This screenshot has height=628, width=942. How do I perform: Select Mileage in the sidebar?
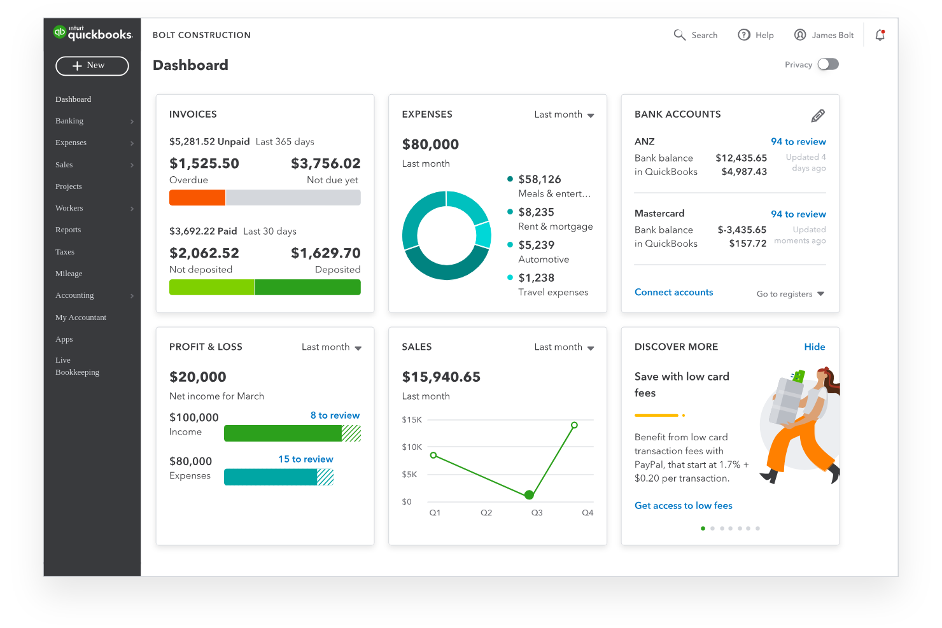(x=68, y=274)
